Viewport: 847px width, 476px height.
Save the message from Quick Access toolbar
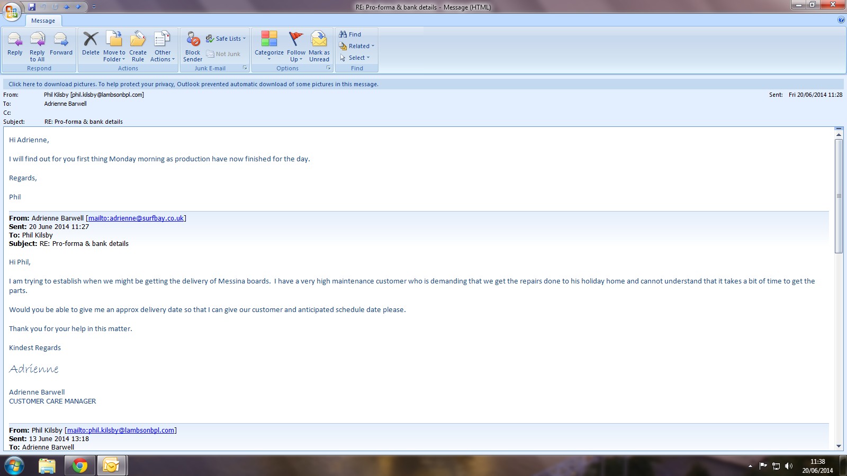point(32,7)
